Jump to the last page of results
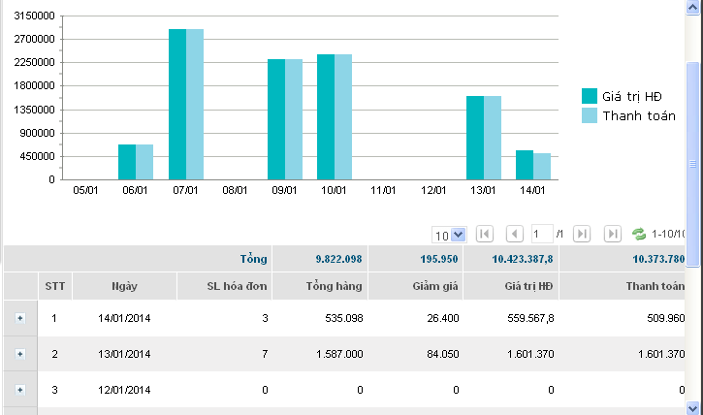Screen dimensions: 703x415 pos(612,234)
